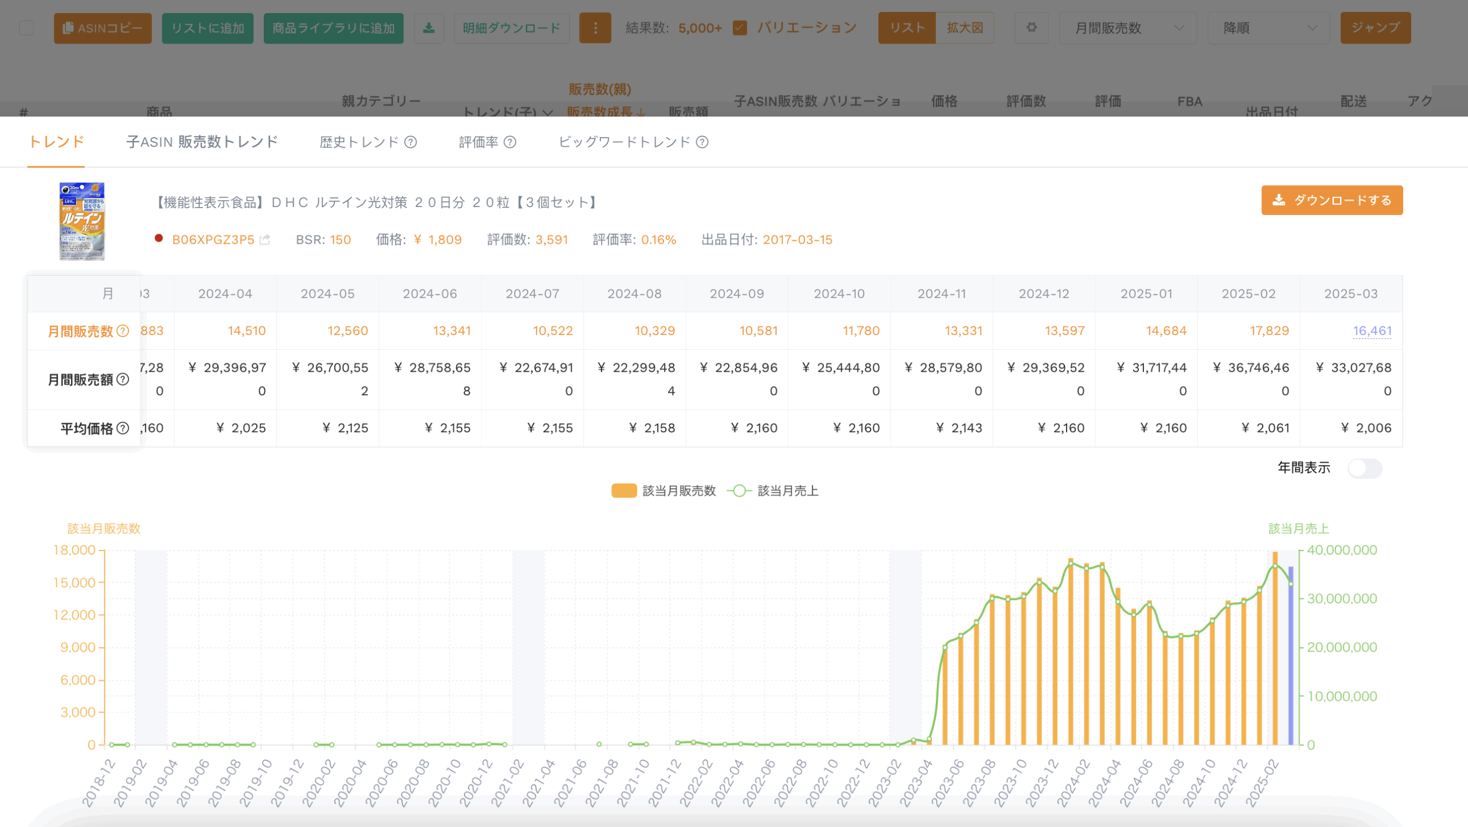
Task: Toggle 該当月販売数 legend swatch
Action: [x=624, y=491]
